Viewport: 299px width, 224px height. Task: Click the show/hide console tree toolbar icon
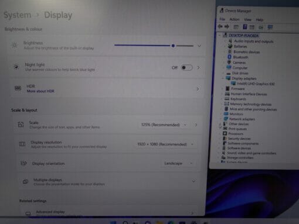pyautogui.click(x=236, y=27)
